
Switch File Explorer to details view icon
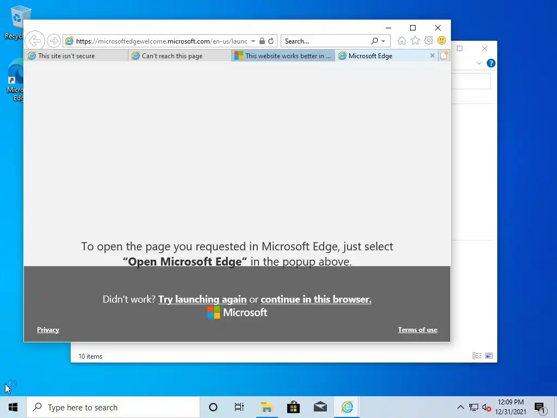tap(476, 355)
